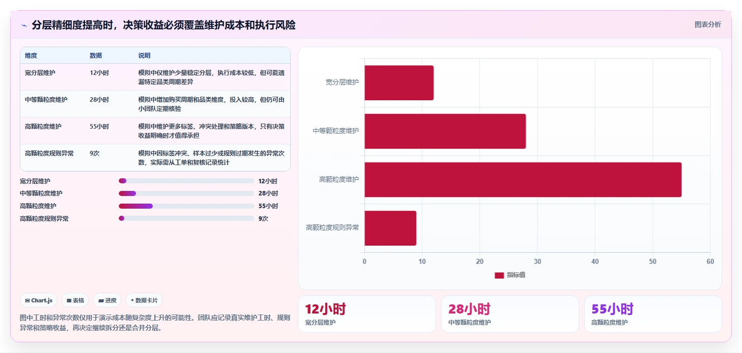The width and height of the screenshot is (742, 353).
Task: Click the footnote paragraph starting 图中工时
Action: pos(155,323)
